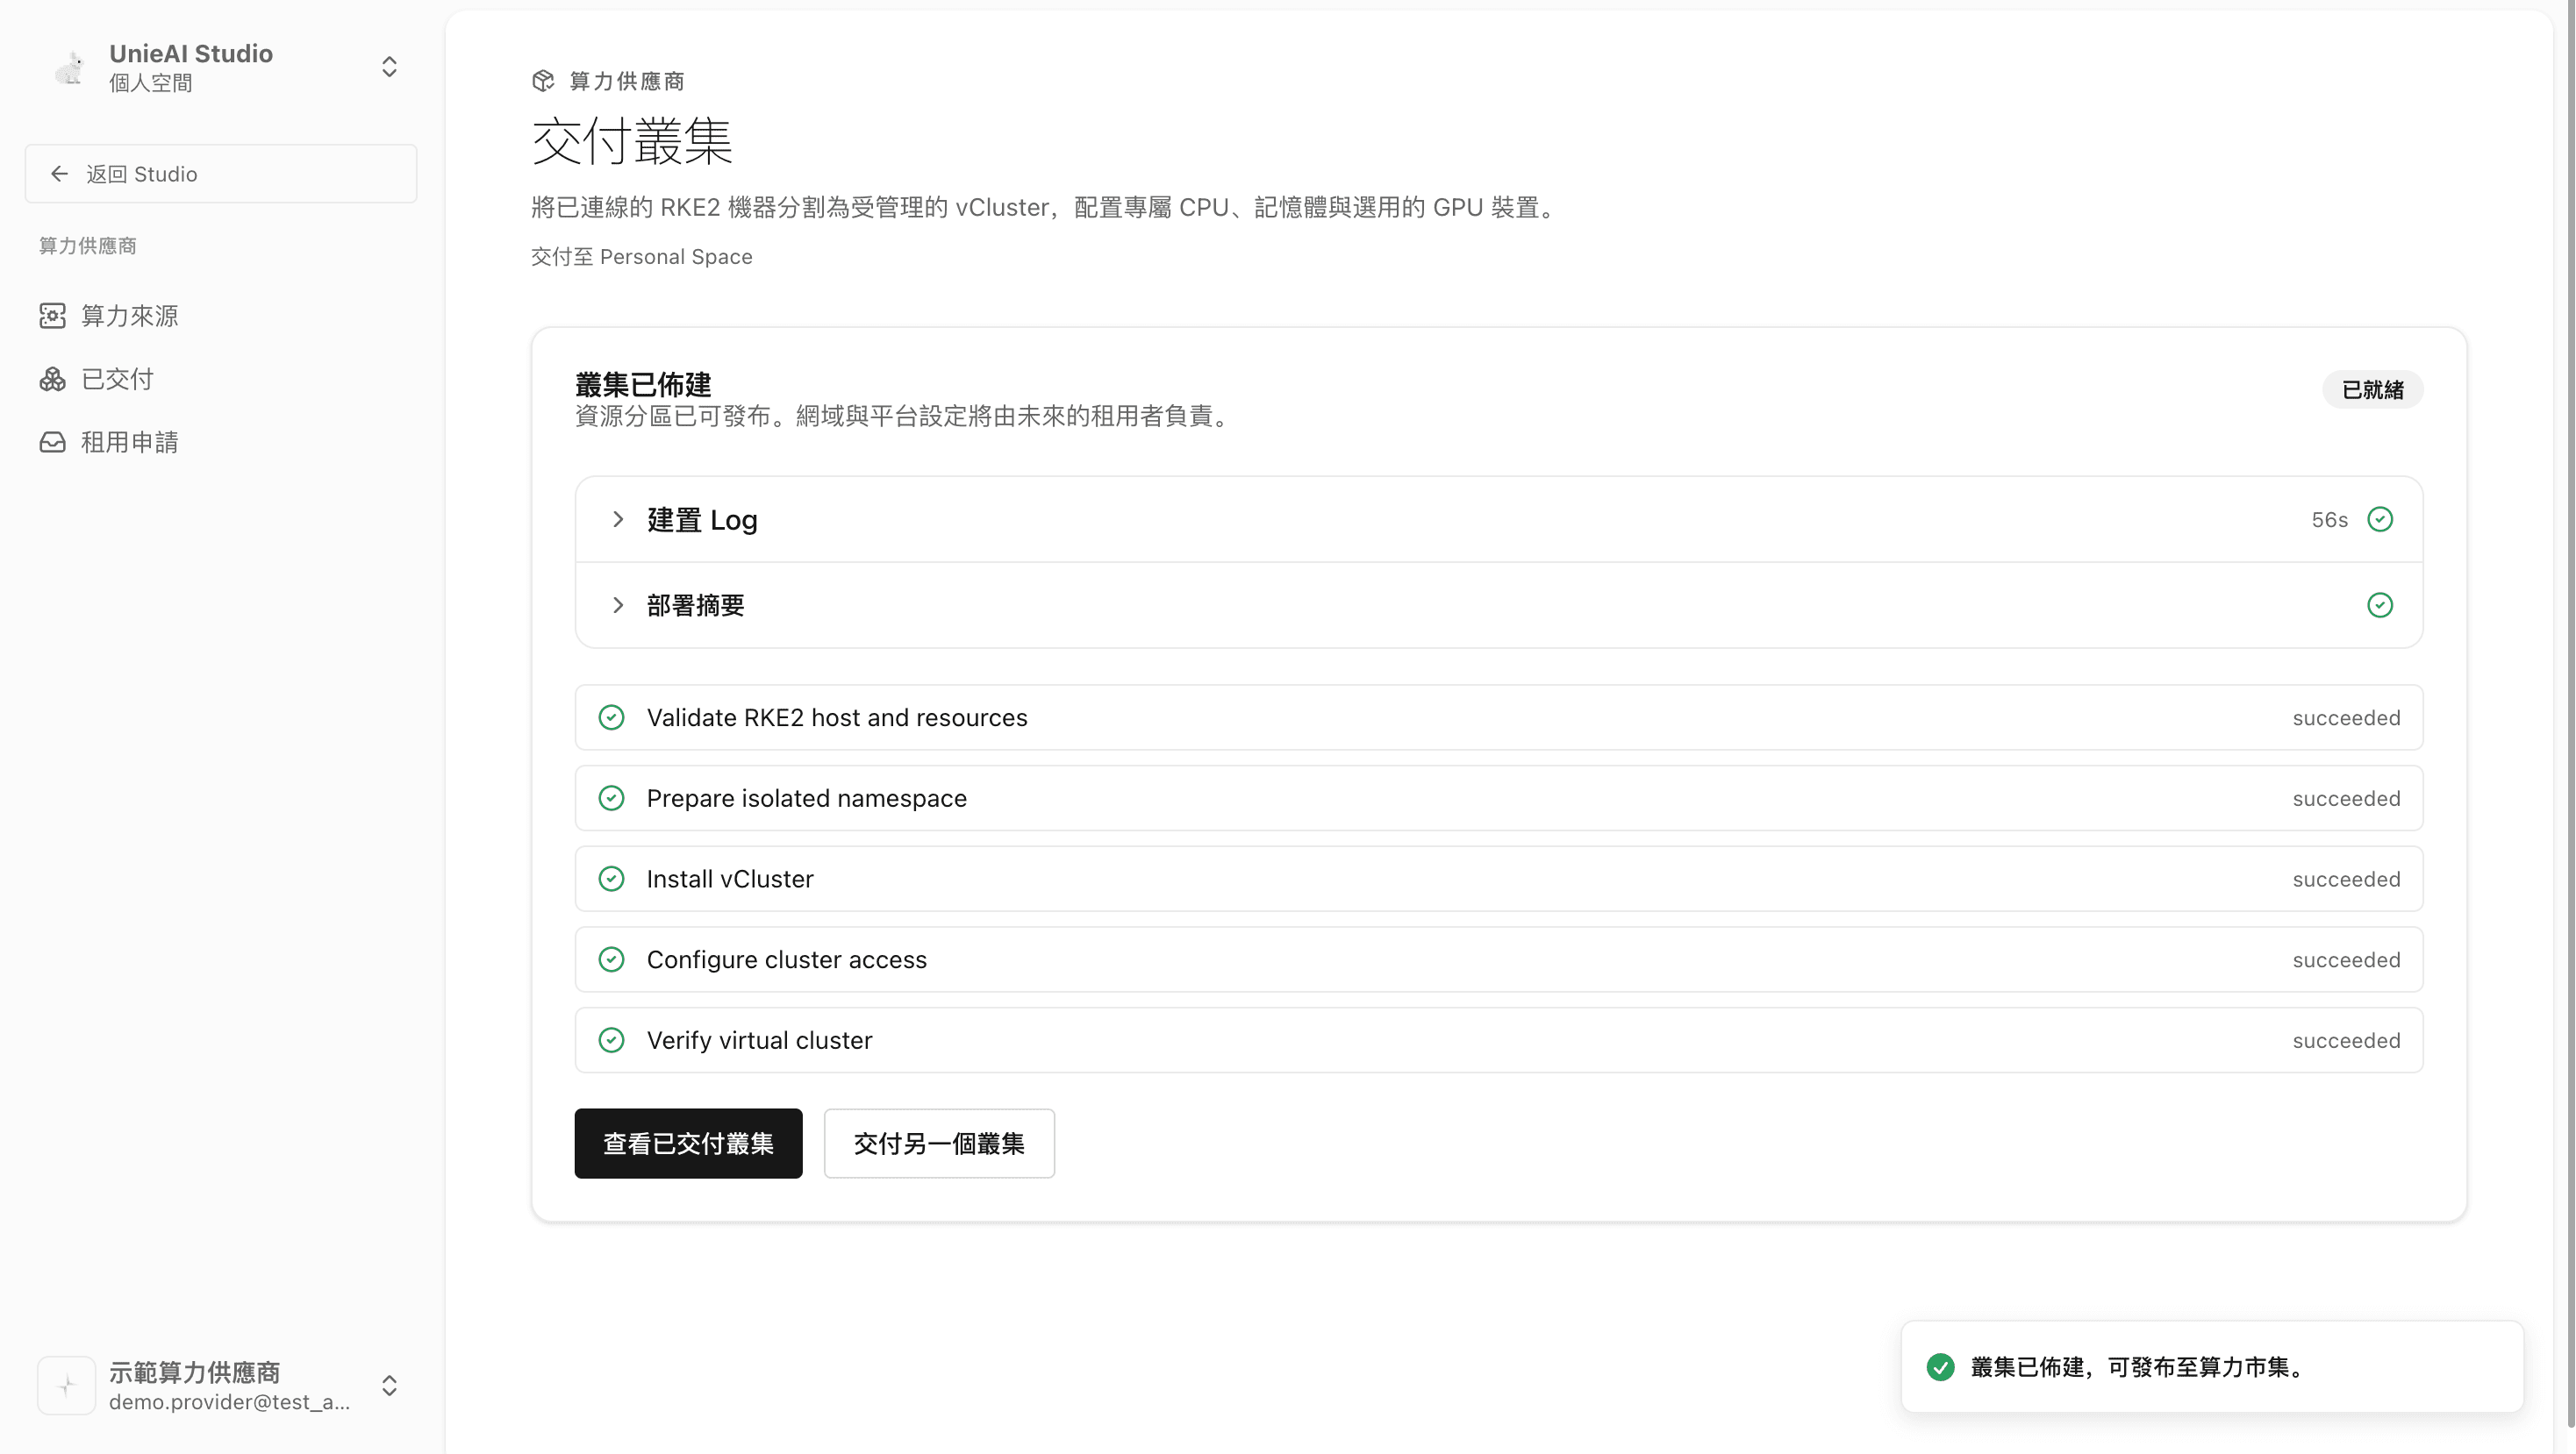Select the Verify virtual cluster step

click(1498, 1040)
